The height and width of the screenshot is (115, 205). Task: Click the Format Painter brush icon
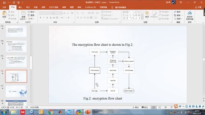click(x=9, y=19)
